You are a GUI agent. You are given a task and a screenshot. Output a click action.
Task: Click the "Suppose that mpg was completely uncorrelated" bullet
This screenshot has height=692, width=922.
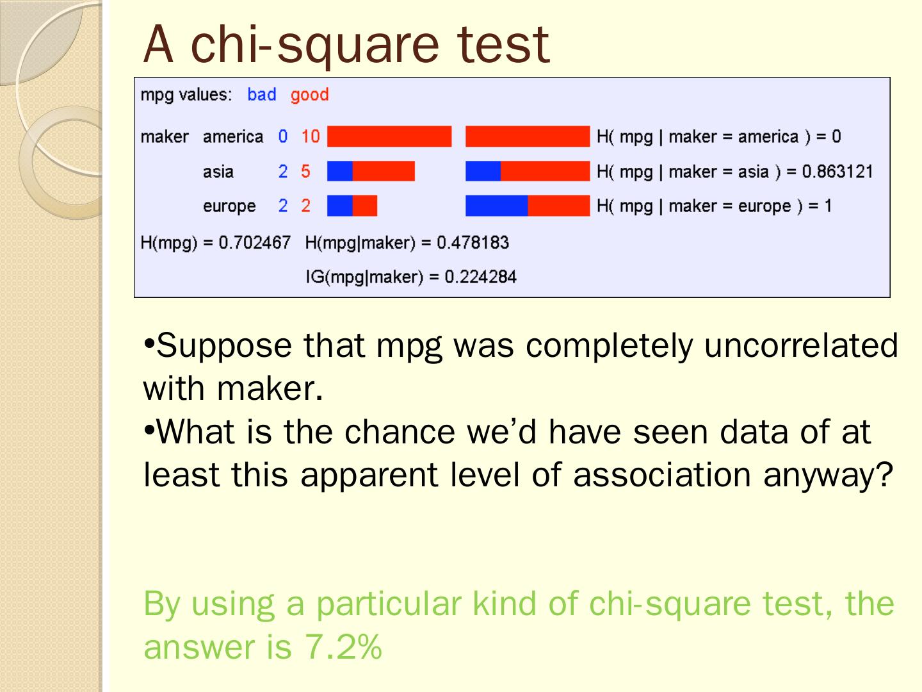[x=520, y=346]
